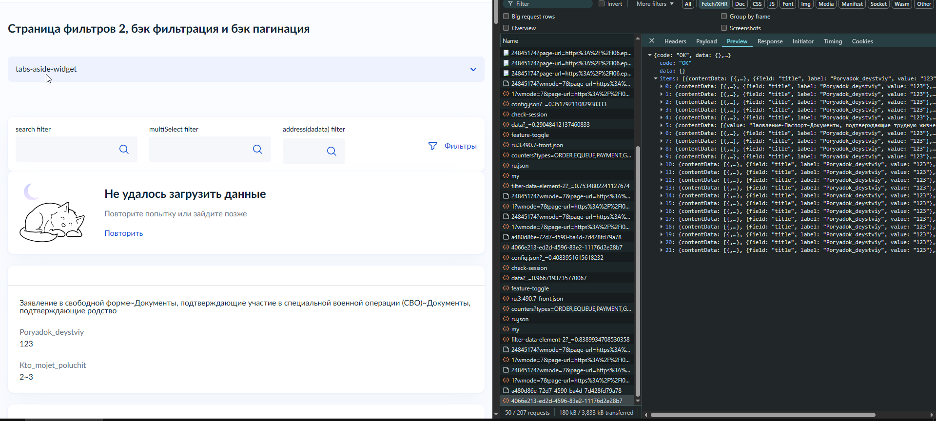Click the page vertical scrollbar thumb
Viewport: 936px width, 421px height.
pyautogui.click(x=496, y=12)
